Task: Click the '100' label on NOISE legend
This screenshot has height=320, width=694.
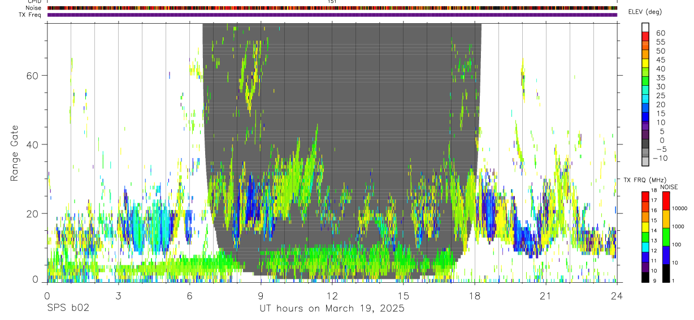Action: [677, 245]
